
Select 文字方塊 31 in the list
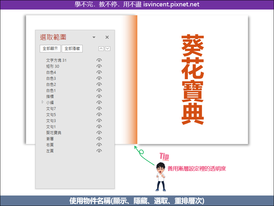(x=56, y=60)
